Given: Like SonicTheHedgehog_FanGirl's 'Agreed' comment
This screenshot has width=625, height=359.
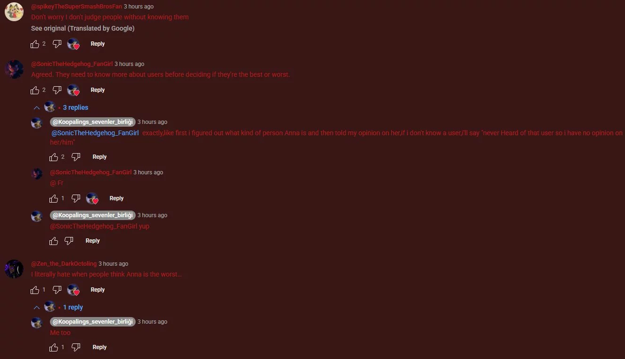Looking at the screenshot, I should coord(35,90).
